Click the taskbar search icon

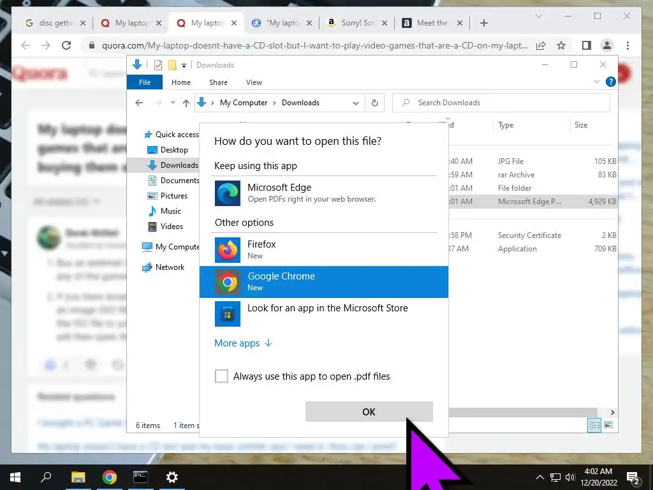46,477
